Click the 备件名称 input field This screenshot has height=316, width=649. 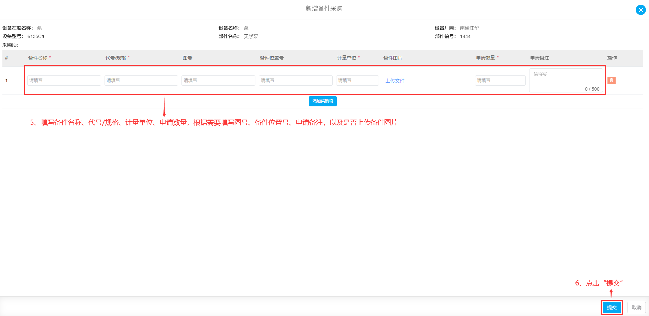(x=64, y=81)
